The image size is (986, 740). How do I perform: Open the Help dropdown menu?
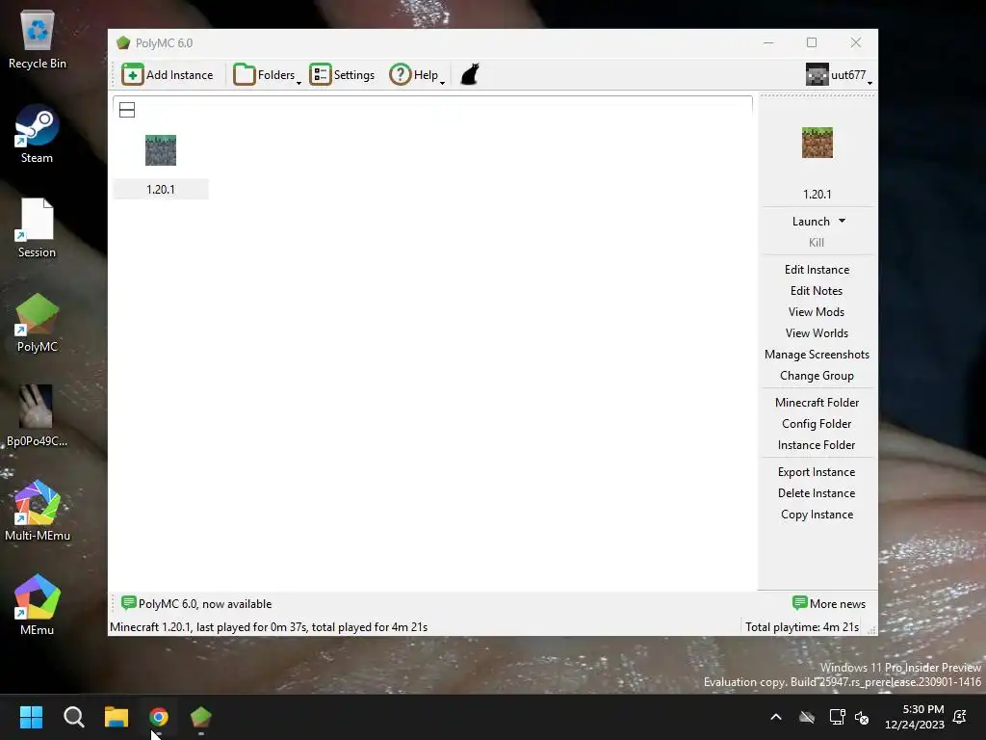tap(417, 75)
